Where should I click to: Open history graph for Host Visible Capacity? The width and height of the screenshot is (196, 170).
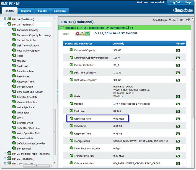pos(178,80)
